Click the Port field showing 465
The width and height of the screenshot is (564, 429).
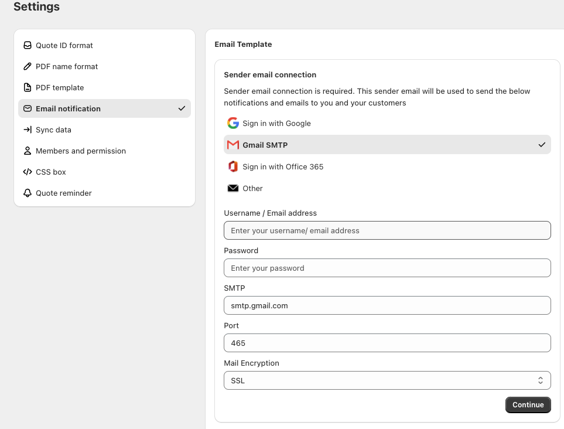pyautogui.click(x=387, y=343)
